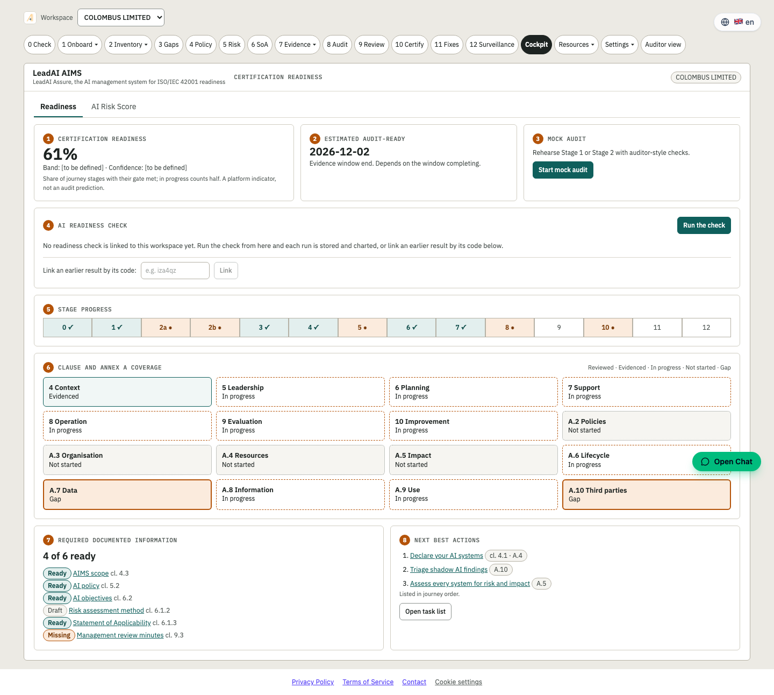Click the Open Chat bubble icon
This screenshot has width=774, height=695.
pyautogui.click(x=705, y=462)
